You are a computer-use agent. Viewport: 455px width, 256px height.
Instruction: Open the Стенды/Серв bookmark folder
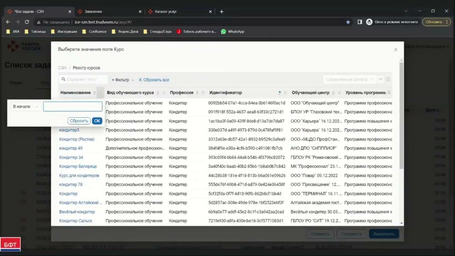(x=157, y=31)
